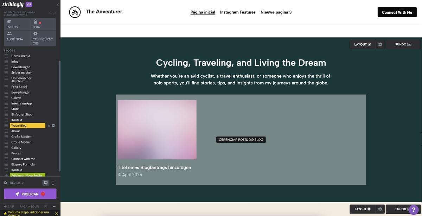
Task: Click the black Connect With Me header button
Action: coord(397,12)
